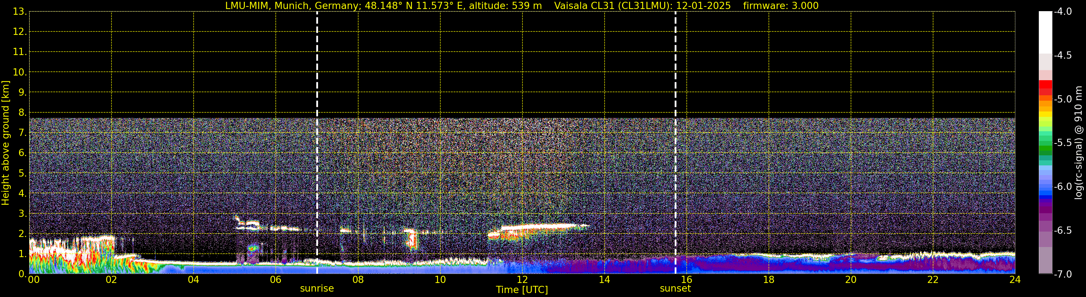Click the "00" time axis tick label
Screen dimensions: 1086x297
pos(33,280)
